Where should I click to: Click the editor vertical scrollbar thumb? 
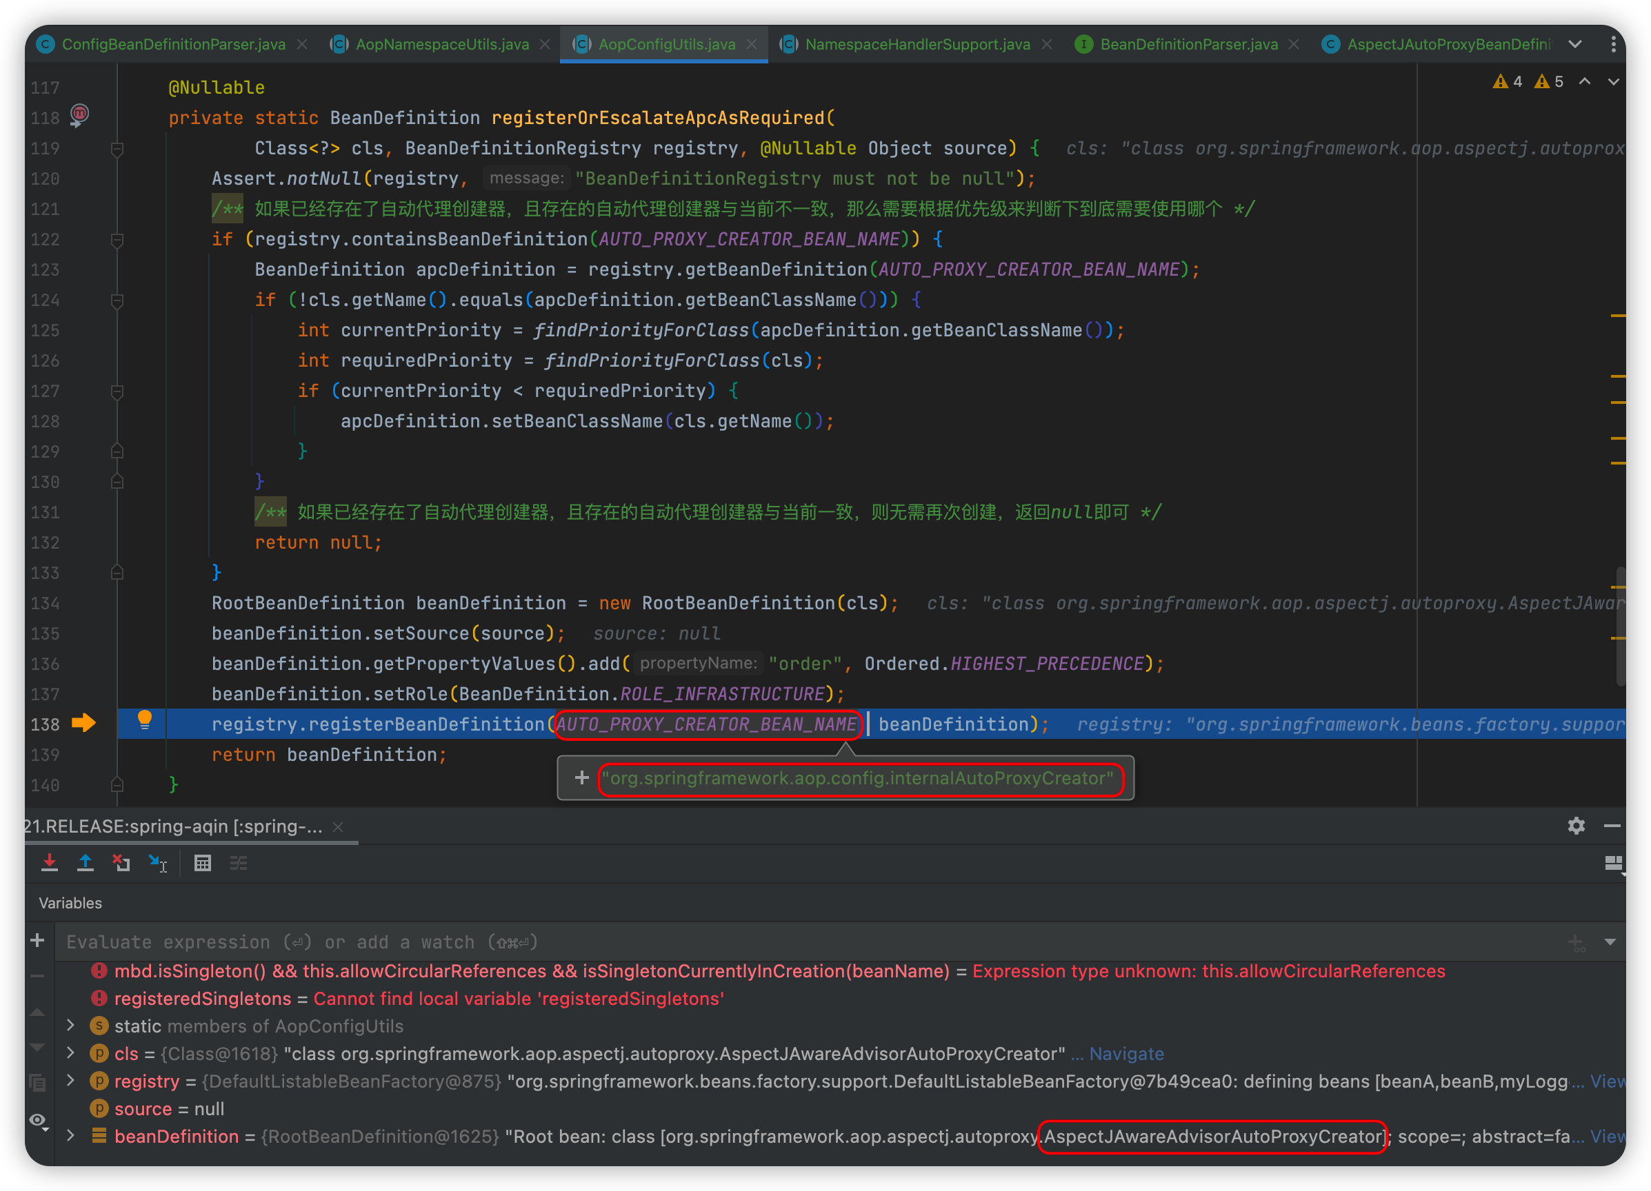[x=1620, y=626]
